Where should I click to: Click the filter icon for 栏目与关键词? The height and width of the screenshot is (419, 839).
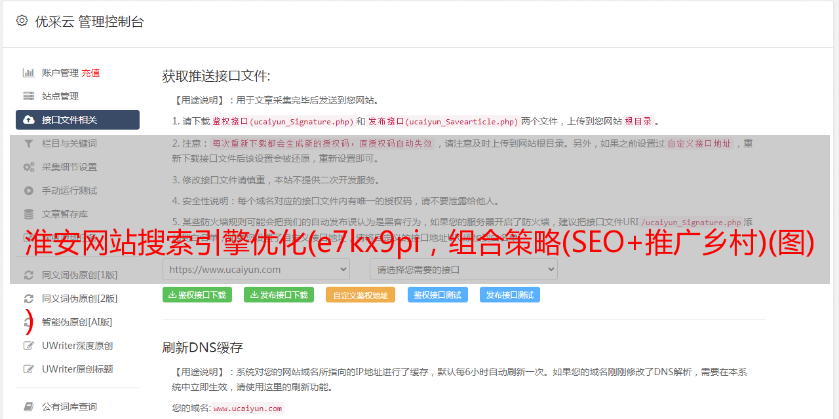[29, 143]
